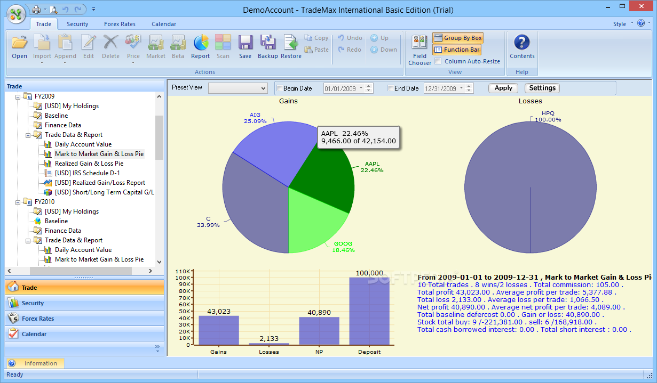Toggle Group By Box

pyautogui.click(x=458, y=38)
